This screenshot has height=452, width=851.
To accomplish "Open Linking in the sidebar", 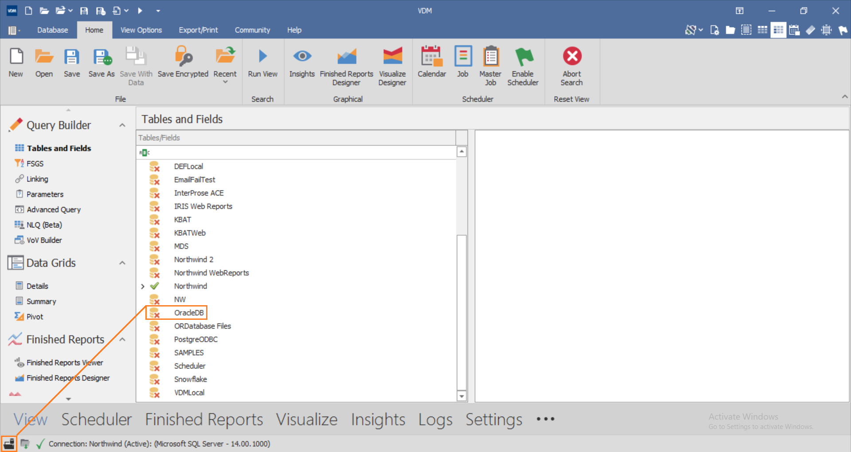I will 37,179.
